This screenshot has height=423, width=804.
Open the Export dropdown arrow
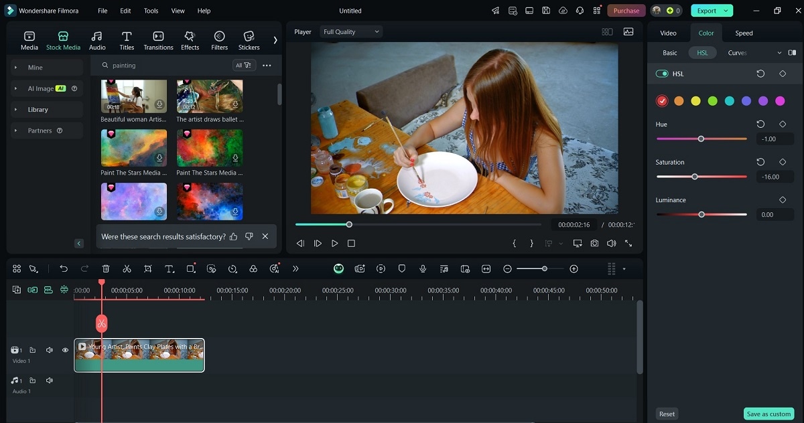tap(726, 11)
